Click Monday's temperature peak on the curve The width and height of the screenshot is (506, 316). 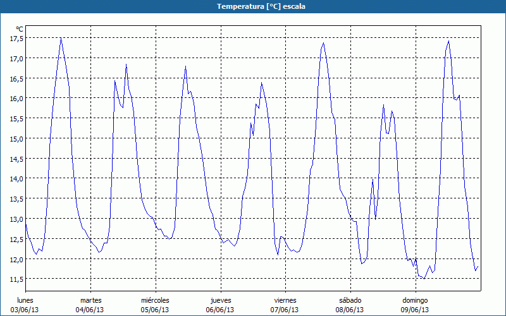coord(61,38)
